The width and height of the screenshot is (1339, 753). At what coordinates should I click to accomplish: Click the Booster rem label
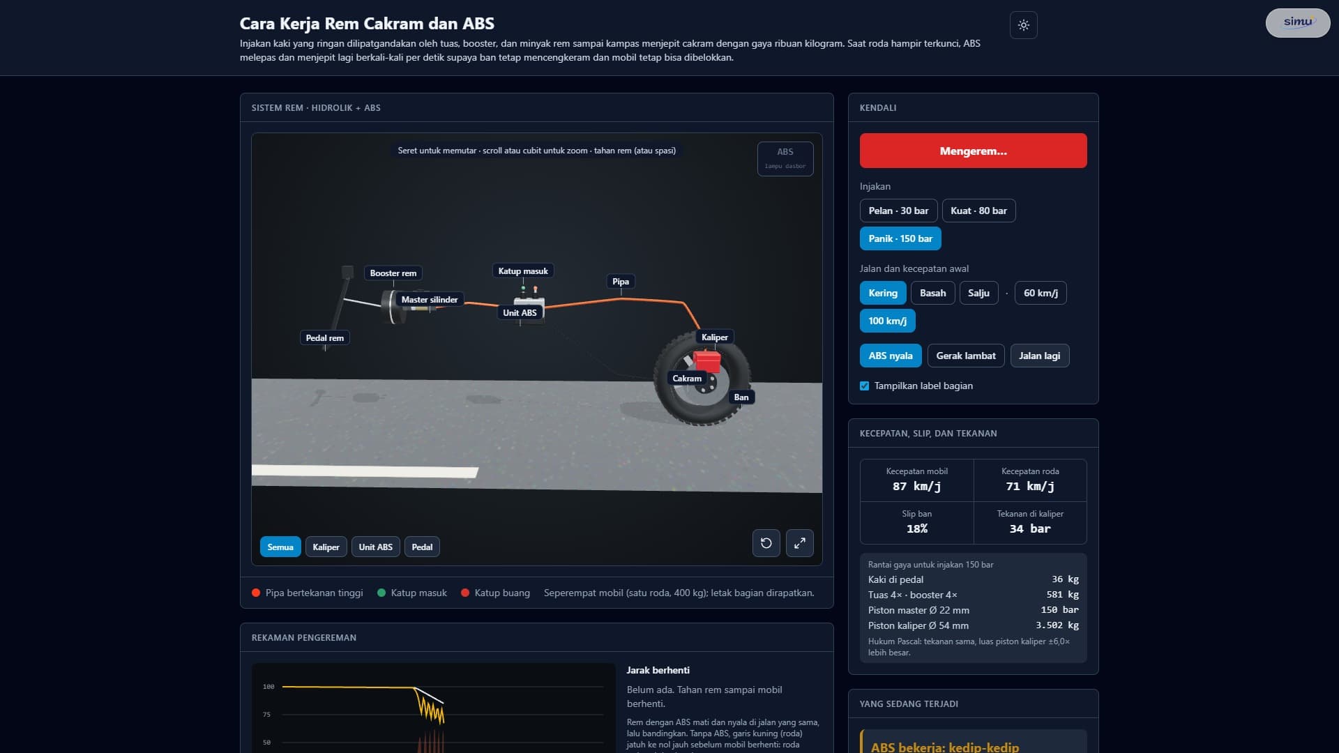click(x=393, y=273)
